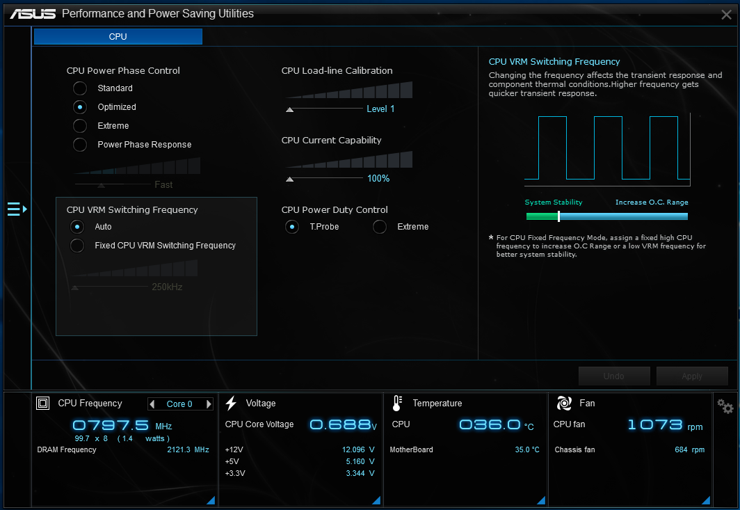The width and height of the screenshot is (740, 510).
Task: Click the +3.3V 3.344 V reading
Action: click(360, 473)
